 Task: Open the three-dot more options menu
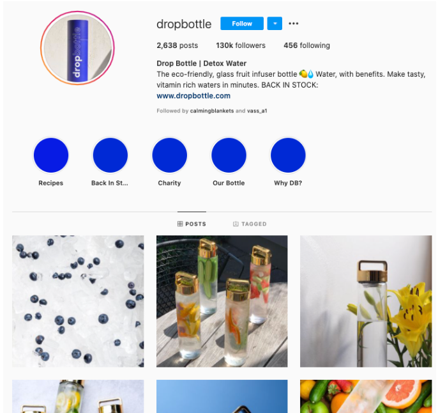[x=293, y=24]
